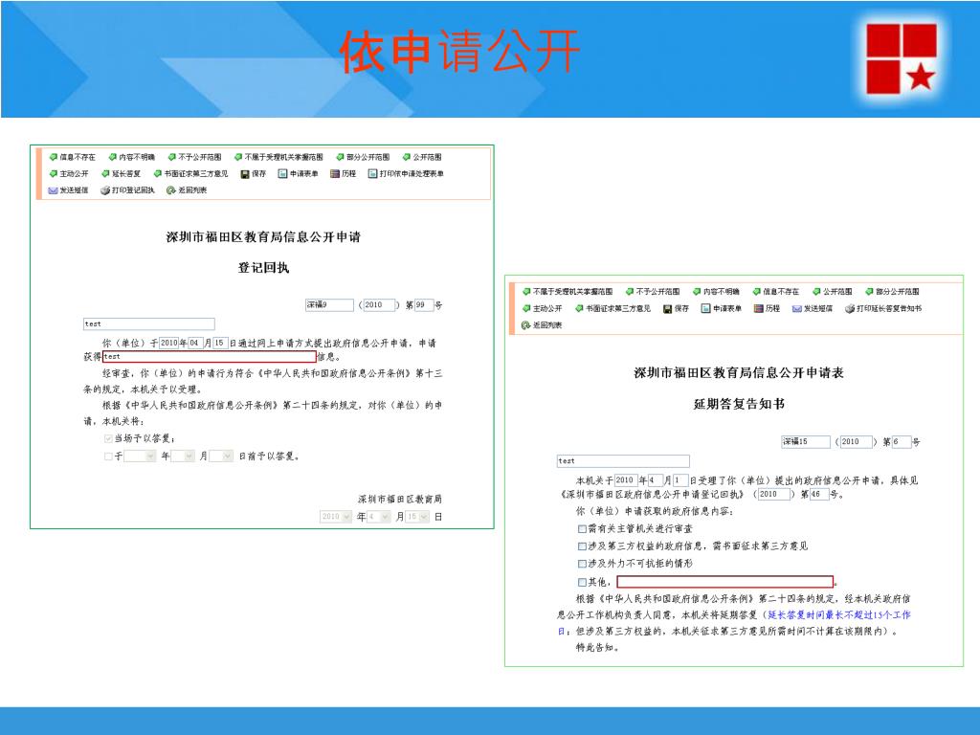Check 涉及外力不可抗拒的情形 checkbox
This screenshot has width=980, height=735.
(x=582, y=564)
